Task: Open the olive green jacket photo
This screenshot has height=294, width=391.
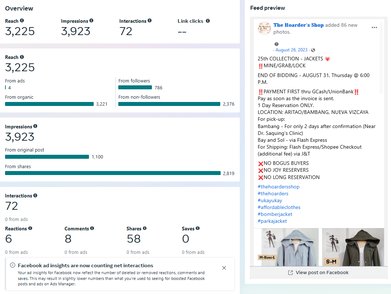Action: point(353,247)
